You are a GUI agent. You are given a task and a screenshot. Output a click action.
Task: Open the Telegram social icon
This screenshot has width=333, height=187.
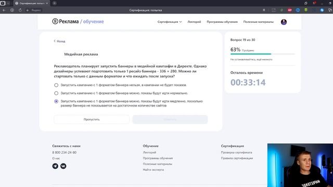[x=55, y=166]
